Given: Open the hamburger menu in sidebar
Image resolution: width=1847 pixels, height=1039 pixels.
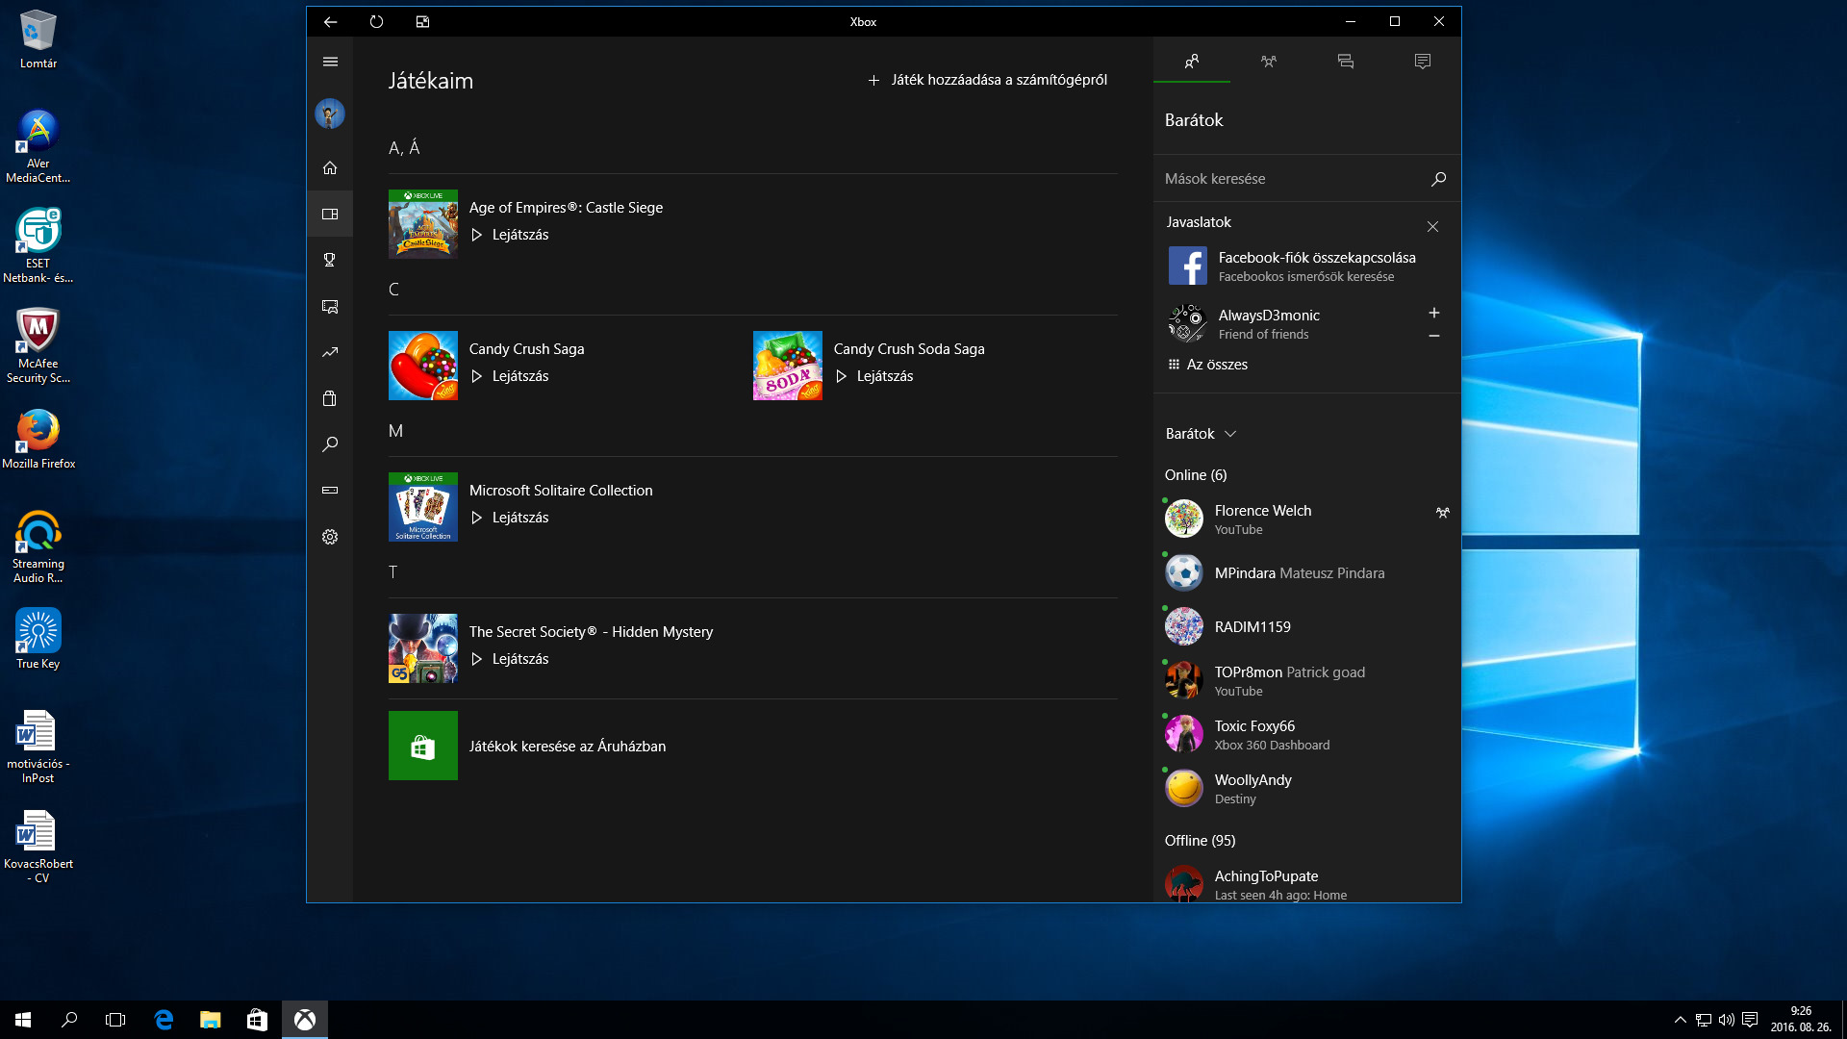Looking at the screenshot, I should (x=330, y=62).
